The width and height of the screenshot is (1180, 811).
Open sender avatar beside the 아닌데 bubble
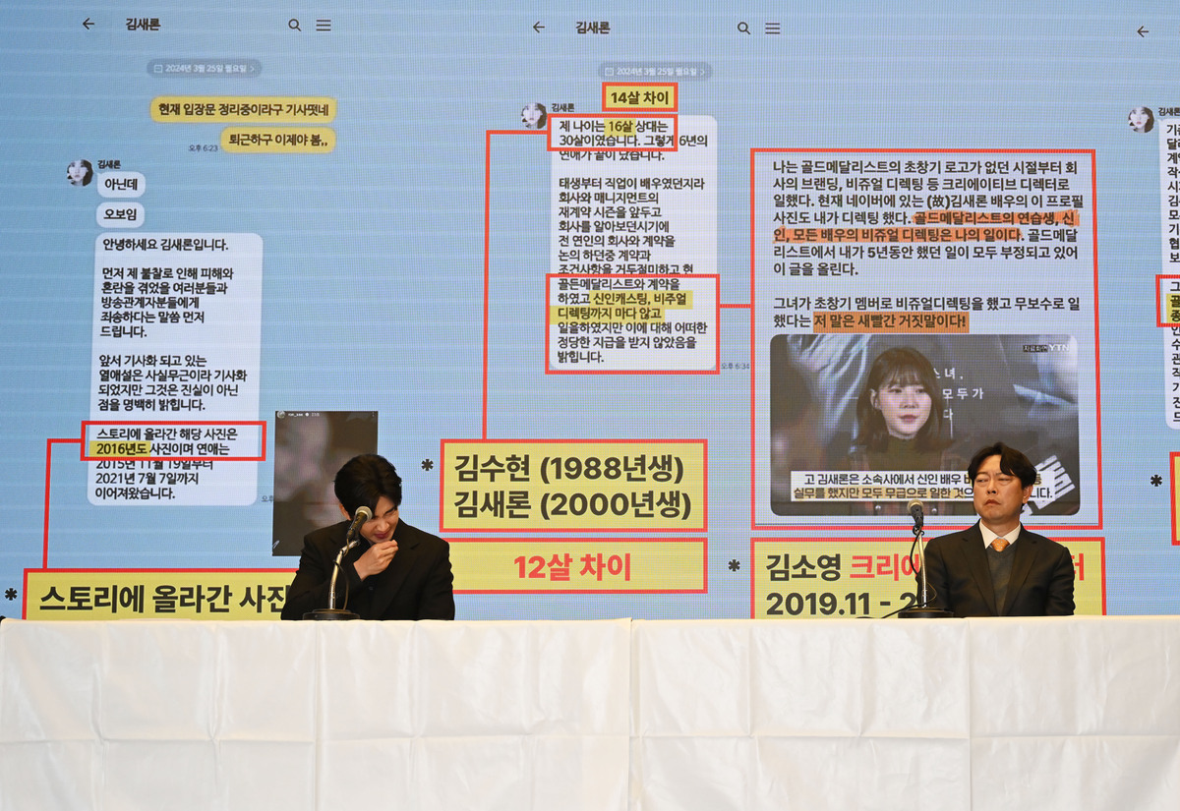80,173
